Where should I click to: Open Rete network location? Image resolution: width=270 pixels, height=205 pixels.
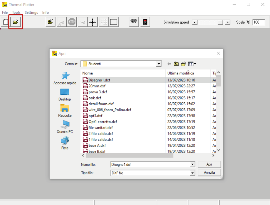tap(65, 143)
